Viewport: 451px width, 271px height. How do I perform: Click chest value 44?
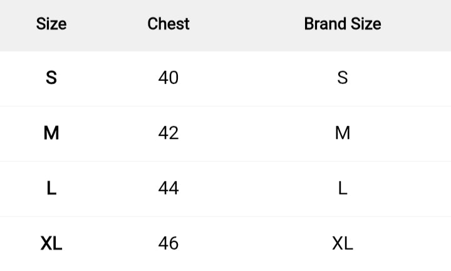coord(168,188)
